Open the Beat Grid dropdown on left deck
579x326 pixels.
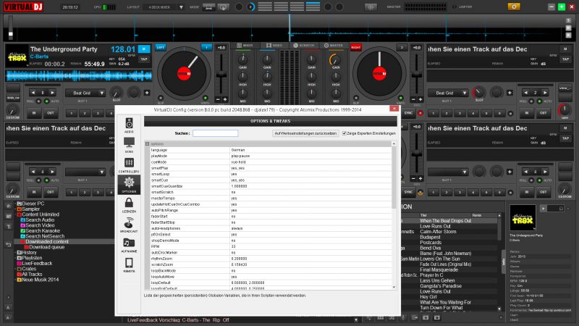(81, 93)
